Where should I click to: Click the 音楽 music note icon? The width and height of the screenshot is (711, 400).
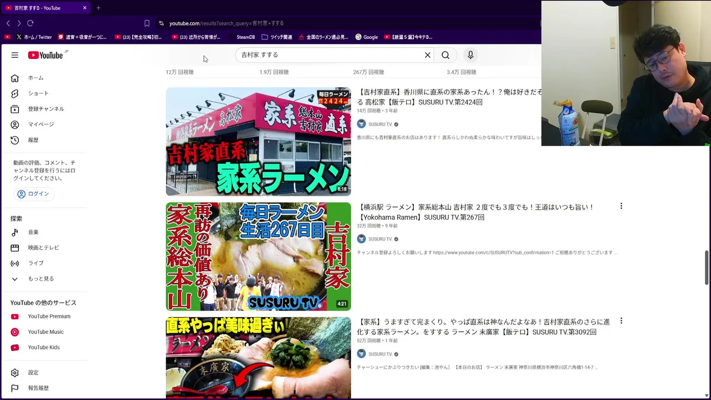click(x=15, y=232)
